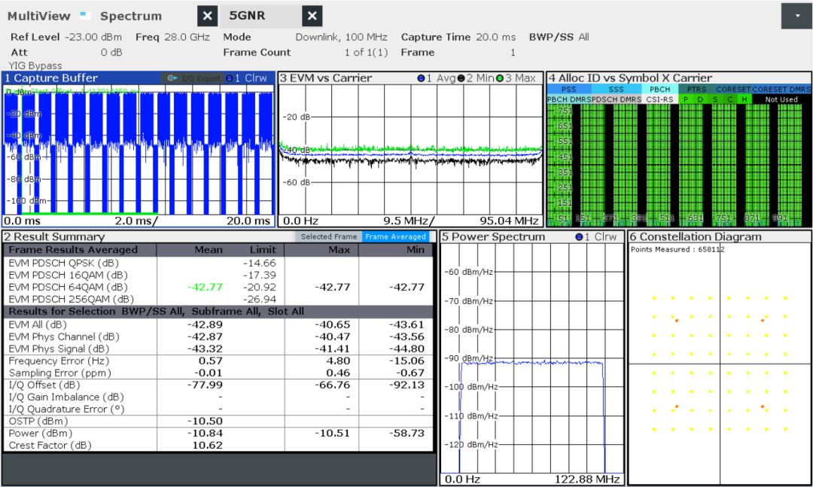Select the green 3 Max trace indicator
The image size is (813, 487).
pyautogui.click(x=500, y=78)
